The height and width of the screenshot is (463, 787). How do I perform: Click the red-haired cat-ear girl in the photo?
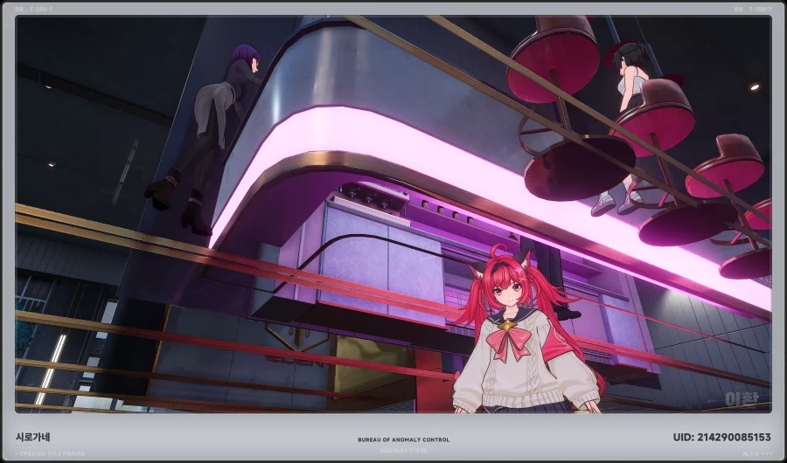(x=526, y=329)
